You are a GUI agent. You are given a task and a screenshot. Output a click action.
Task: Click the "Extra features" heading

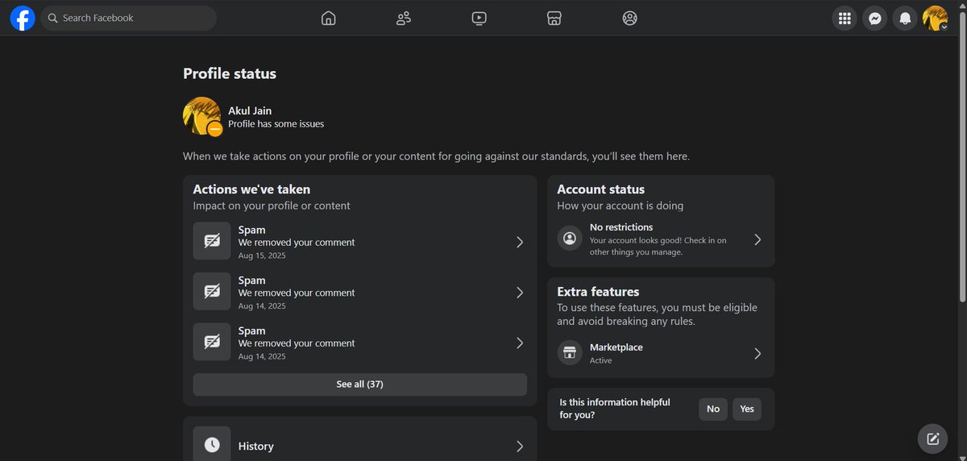coord(598,292)
